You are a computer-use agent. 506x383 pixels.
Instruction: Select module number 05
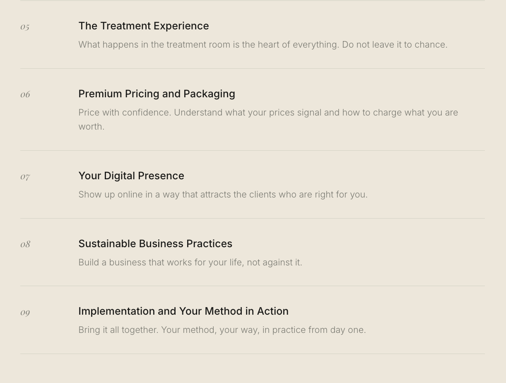coord(25,27)
